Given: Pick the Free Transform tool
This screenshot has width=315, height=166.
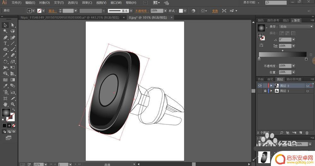Looking at the screenshot, I should coord(13,67).
